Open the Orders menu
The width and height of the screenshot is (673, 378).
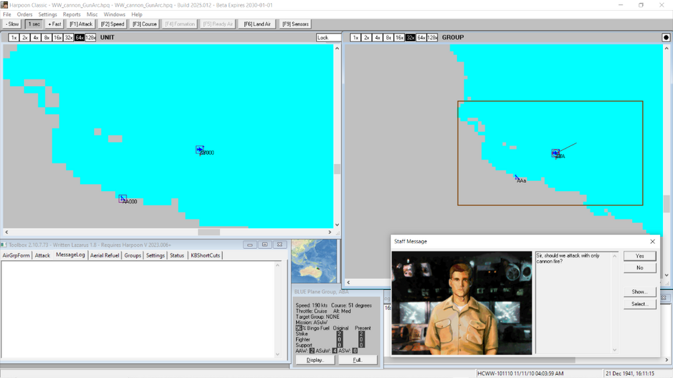point(24,14)
